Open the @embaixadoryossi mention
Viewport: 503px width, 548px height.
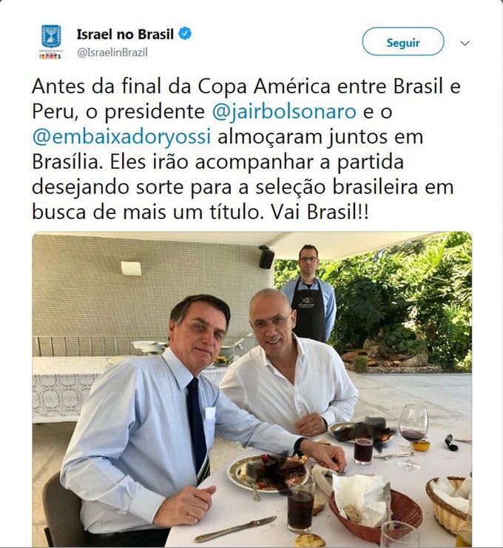coord(121,137)
